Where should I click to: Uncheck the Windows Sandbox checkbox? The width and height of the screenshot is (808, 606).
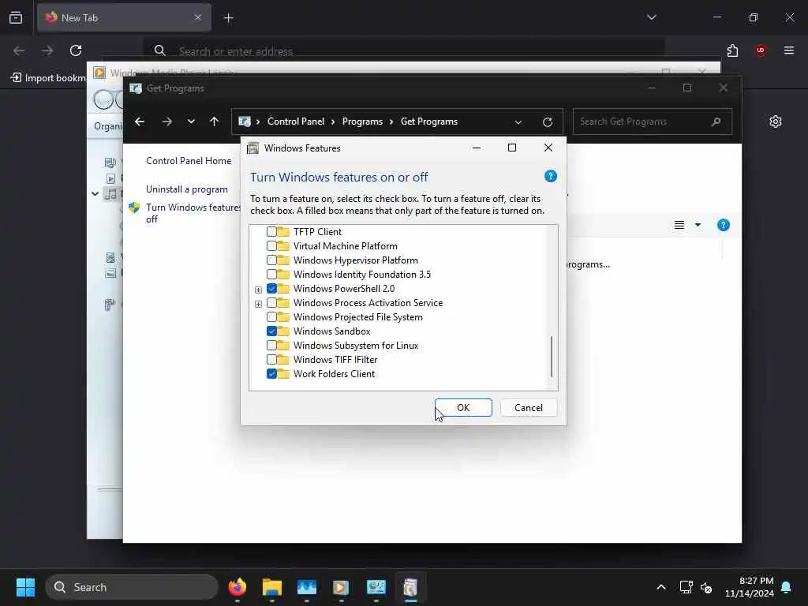(x=271, y=331)
